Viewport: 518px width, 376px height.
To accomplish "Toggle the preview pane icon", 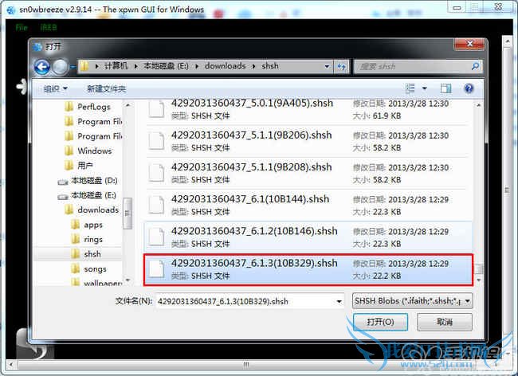I will point(445,88).
